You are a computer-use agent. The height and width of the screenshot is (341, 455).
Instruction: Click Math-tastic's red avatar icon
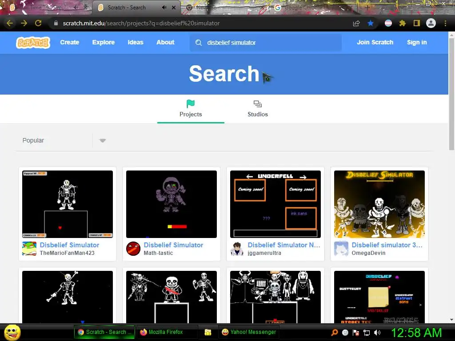click(x=133, y=249)
